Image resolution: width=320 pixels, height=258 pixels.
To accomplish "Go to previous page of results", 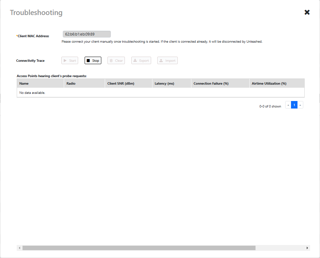I will tap(288, 105).
